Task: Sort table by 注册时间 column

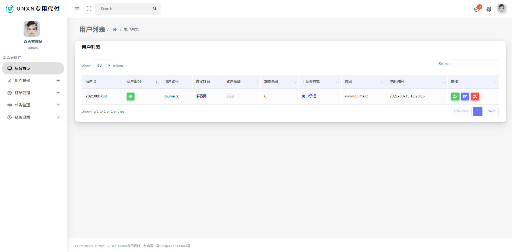Action: click(x=417, y=82)
